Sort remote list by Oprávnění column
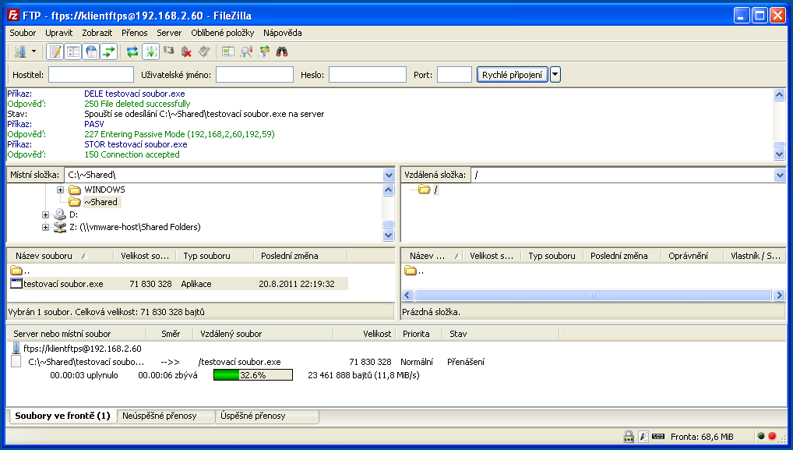 pos(692,256)
